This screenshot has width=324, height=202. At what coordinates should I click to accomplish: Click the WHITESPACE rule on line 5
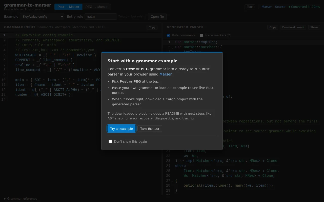[x=56, y=55]
